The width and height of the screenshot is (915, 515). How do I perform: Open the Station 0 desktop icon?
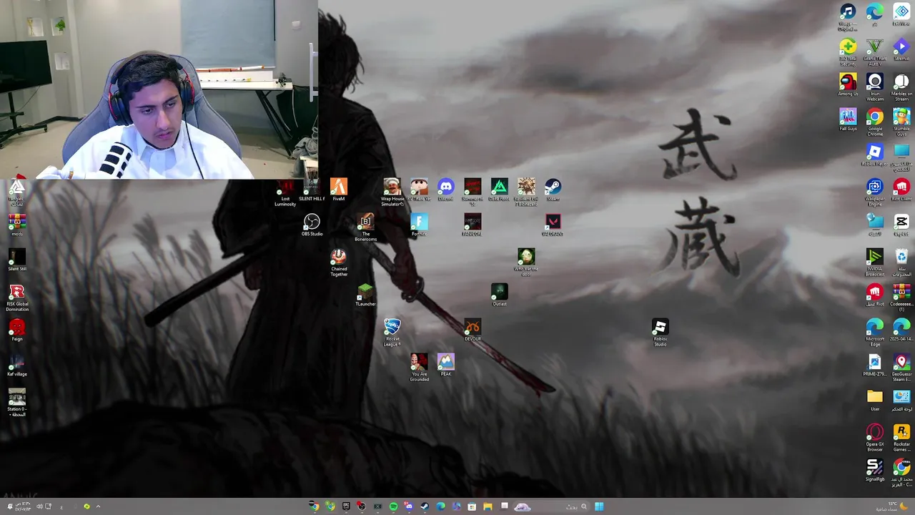17,403
